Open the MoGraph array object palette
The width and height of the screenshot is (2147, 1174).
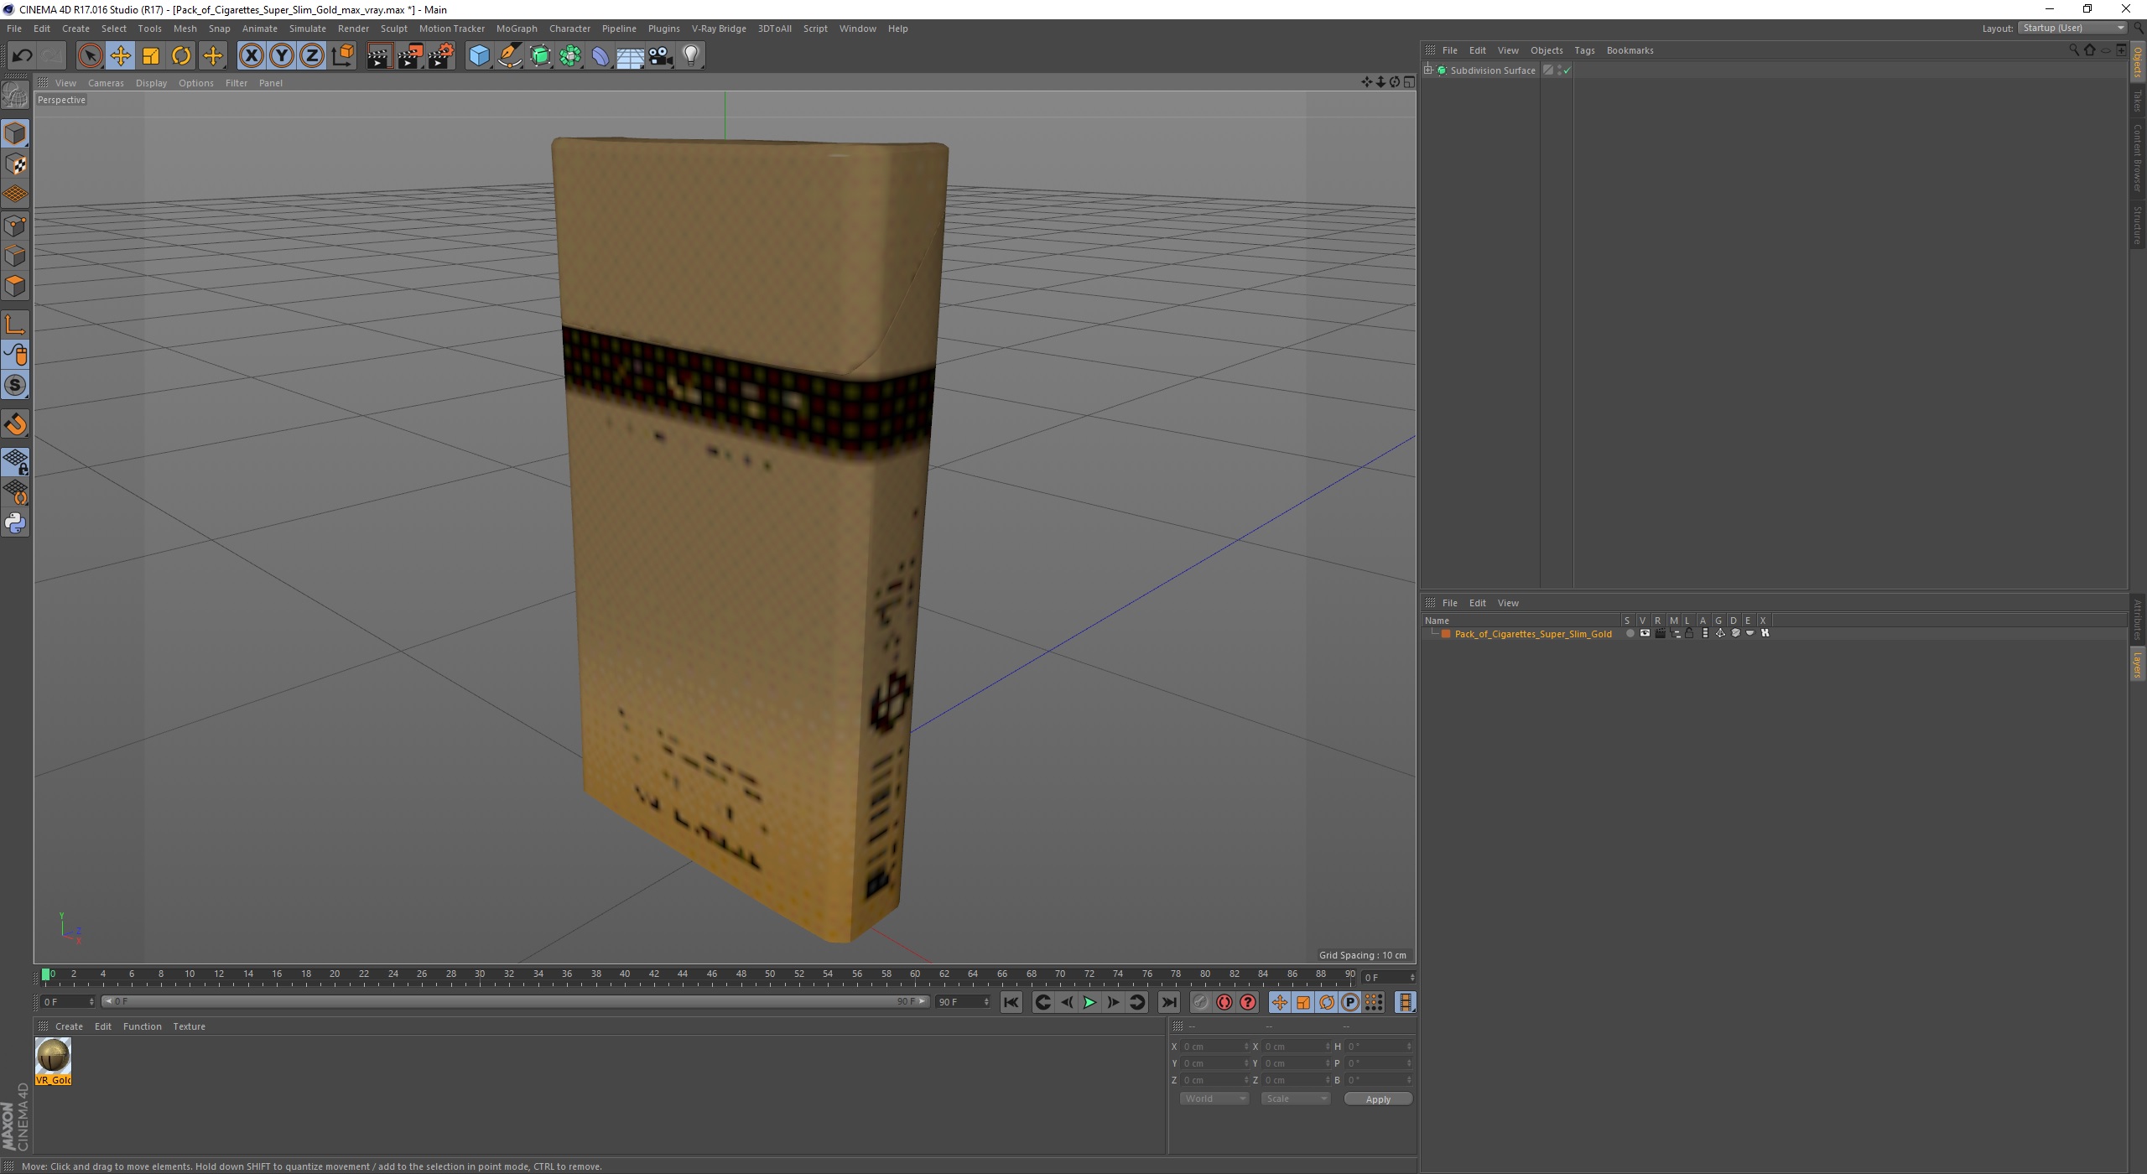point(570,56)
